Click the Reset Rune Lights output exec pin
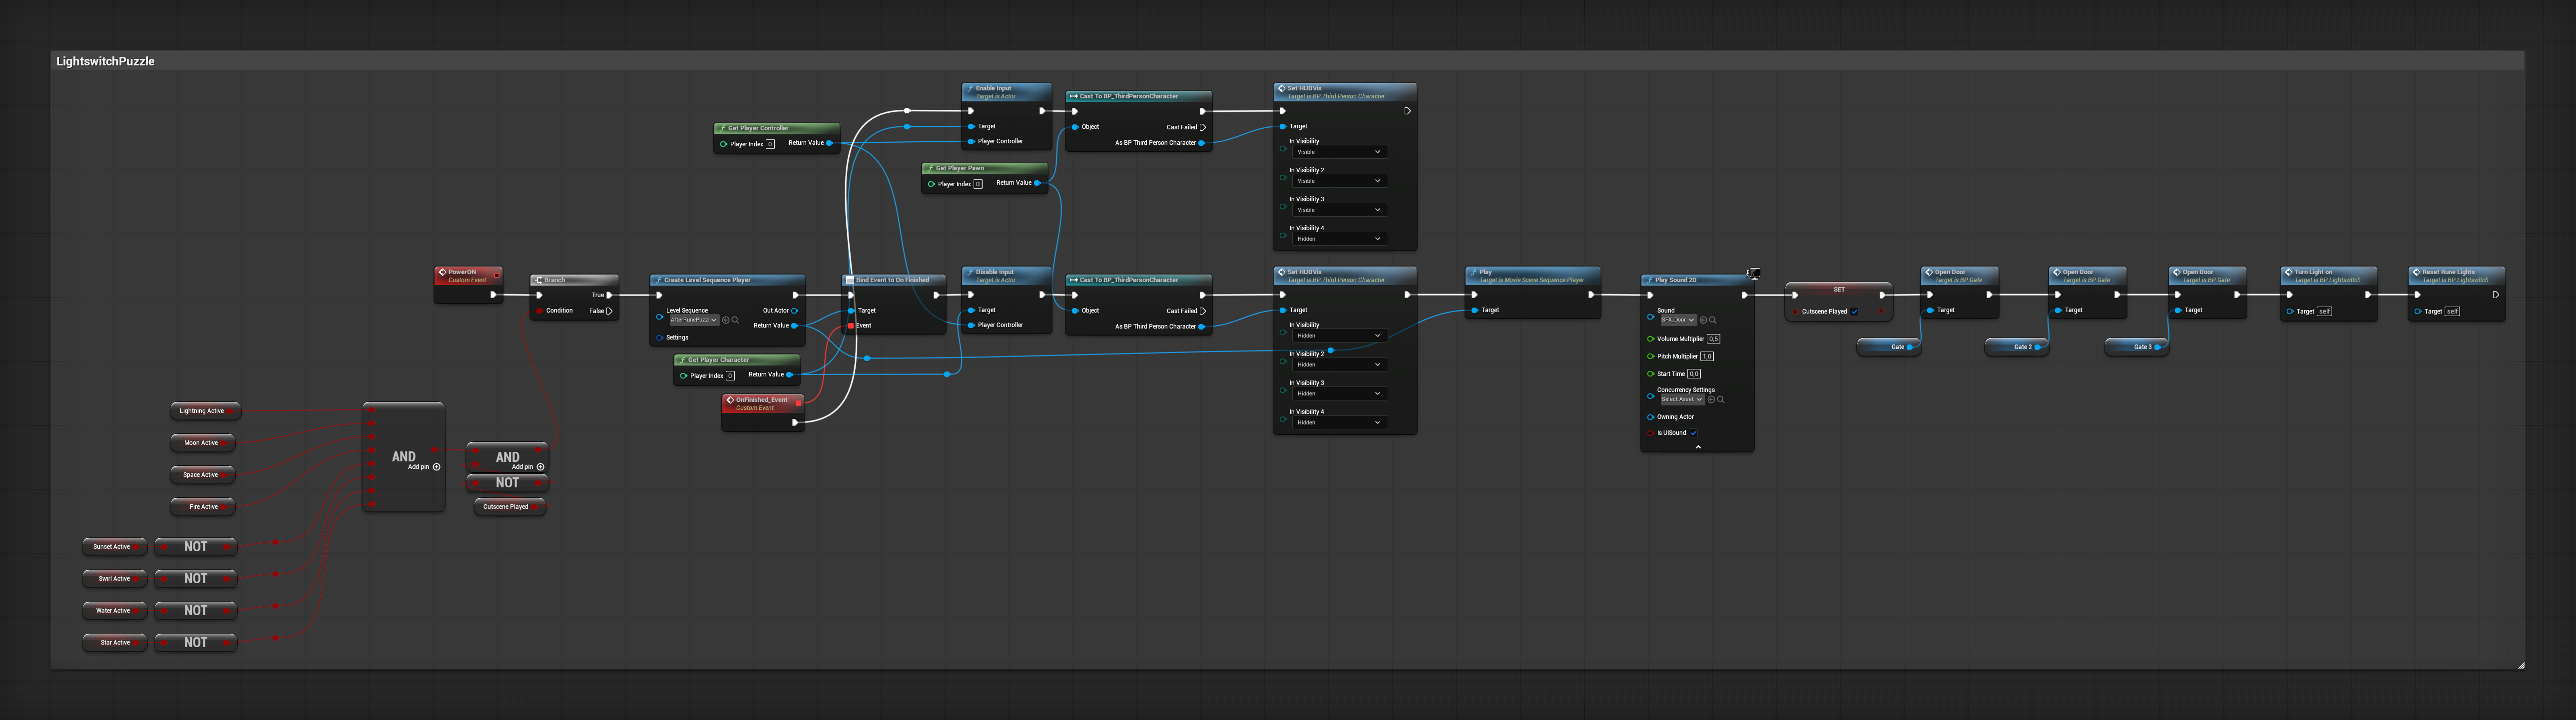The height and width of the screenshot is (720, 2576). [2496, 295]
